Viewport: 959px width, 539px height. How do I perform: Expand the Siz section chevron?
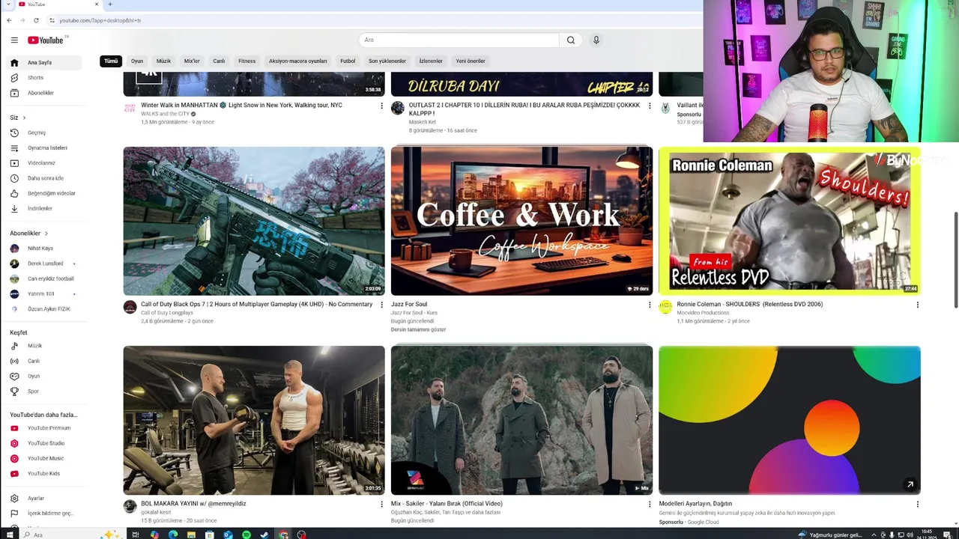coord(24,118)
